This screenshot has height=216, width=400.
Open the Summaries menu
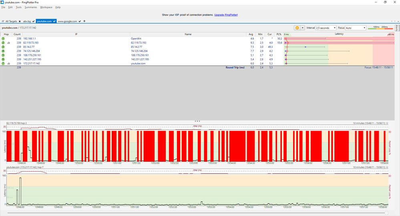(31, 7)
